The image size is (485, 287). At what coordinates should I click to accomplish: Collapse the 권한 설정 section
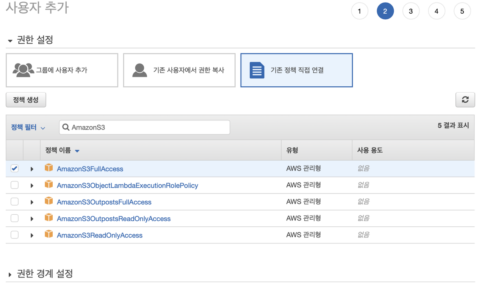[x=10, y=41]
